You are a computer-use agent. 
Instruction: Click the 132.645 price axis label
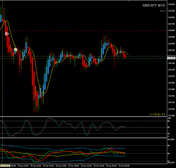click(x=171, y=109)
